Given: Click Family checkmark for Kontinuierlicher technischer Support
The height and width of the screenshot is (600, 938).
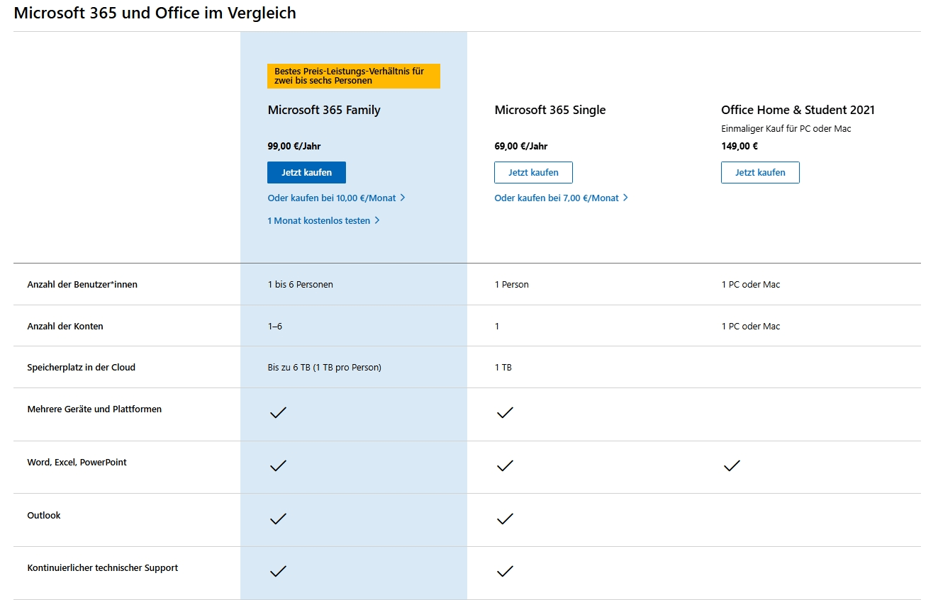Looking at the screenshot, I should tap(278, 571).
